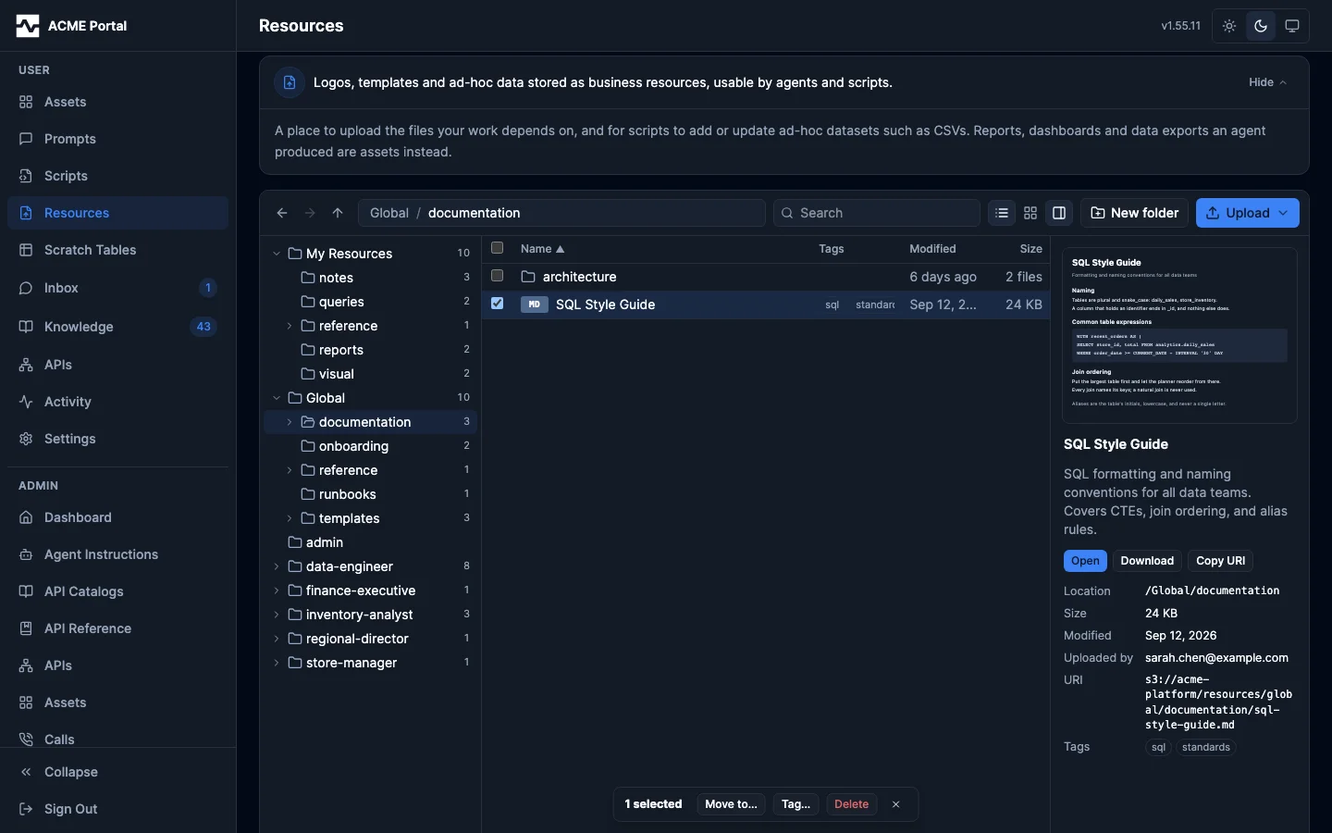This screenshot has width=1332, height=833.
Task: Delete the selected item
Action: click(851, 804)
